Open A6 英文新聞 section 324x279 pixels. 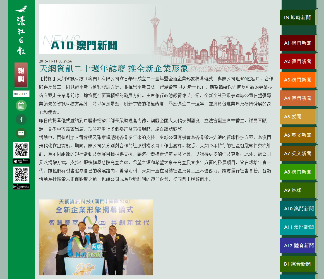tap(297, 135)
